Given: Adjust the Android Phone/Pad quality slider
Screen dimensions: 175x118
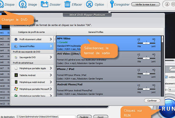Looking at the screenshot, I should pyautogui.click(x=146, y=89).
